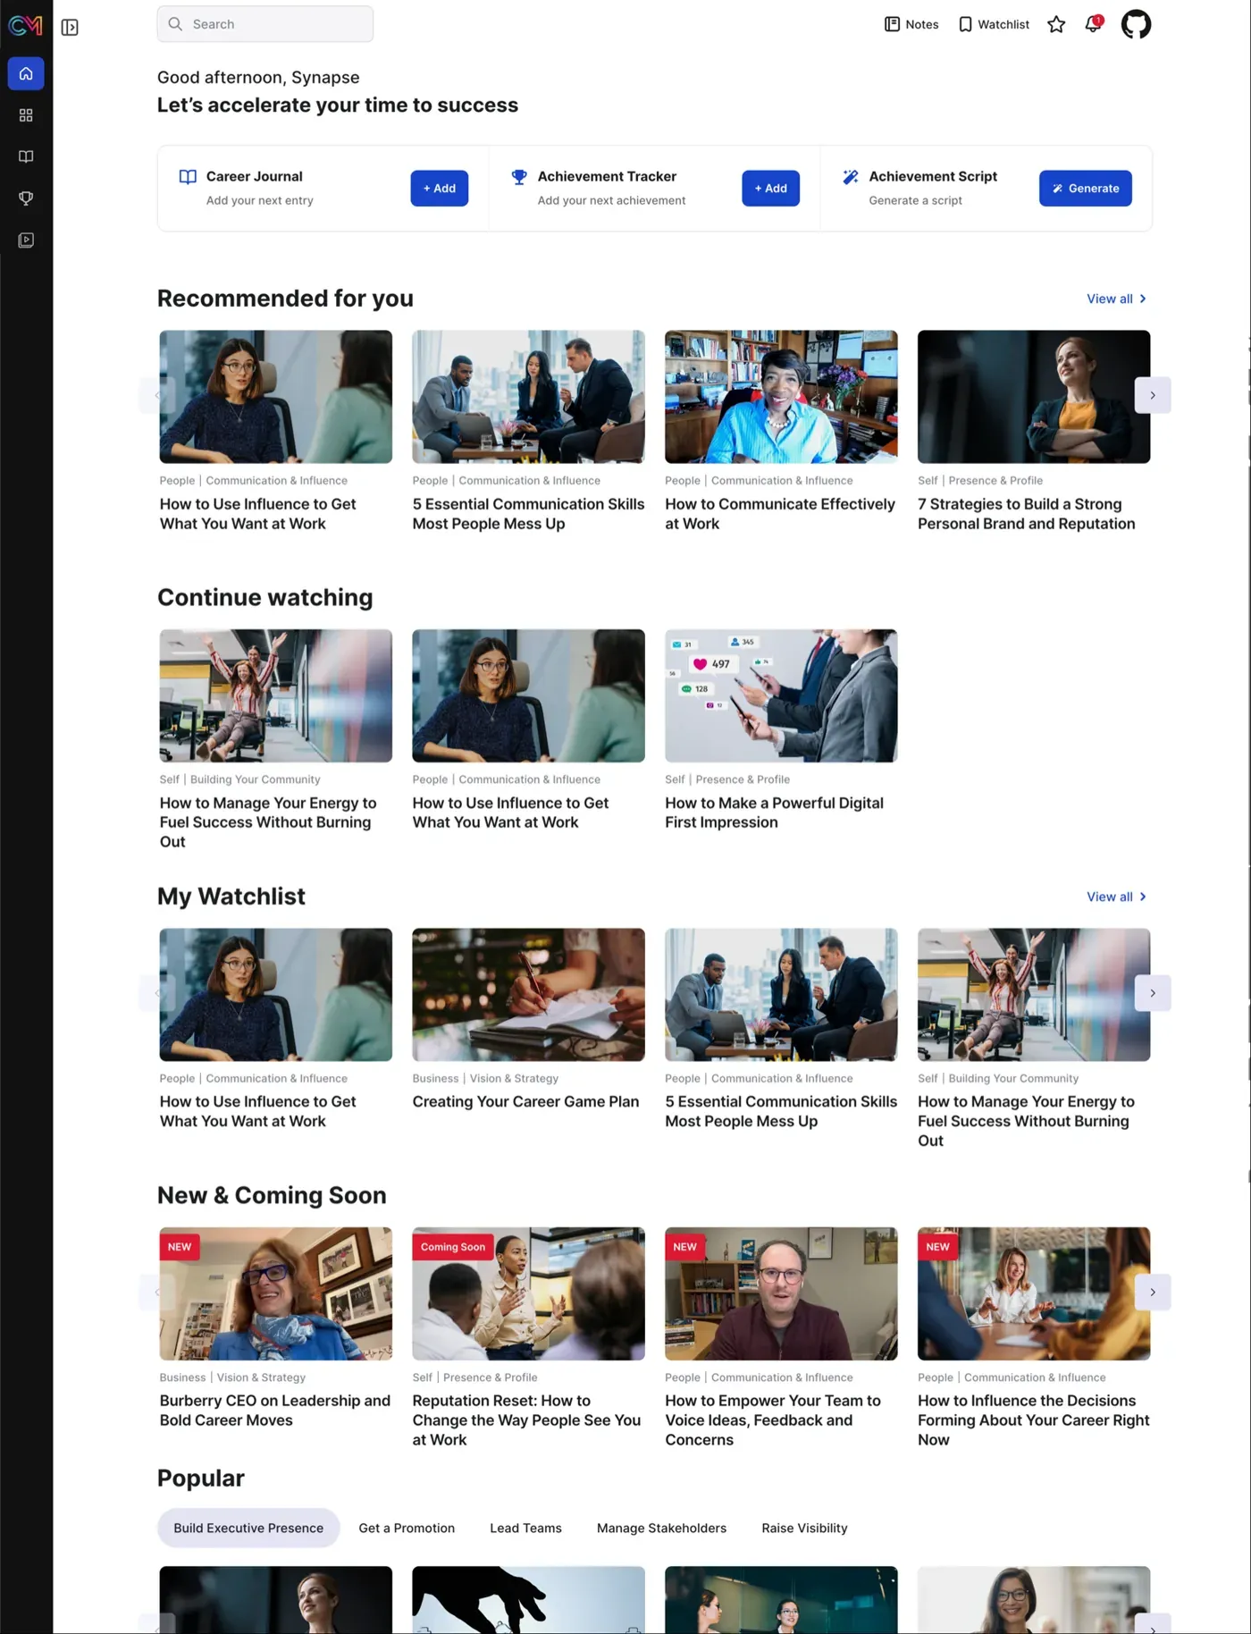Open How to Communicate Effectively at Work thumbnail

(781, 397)
